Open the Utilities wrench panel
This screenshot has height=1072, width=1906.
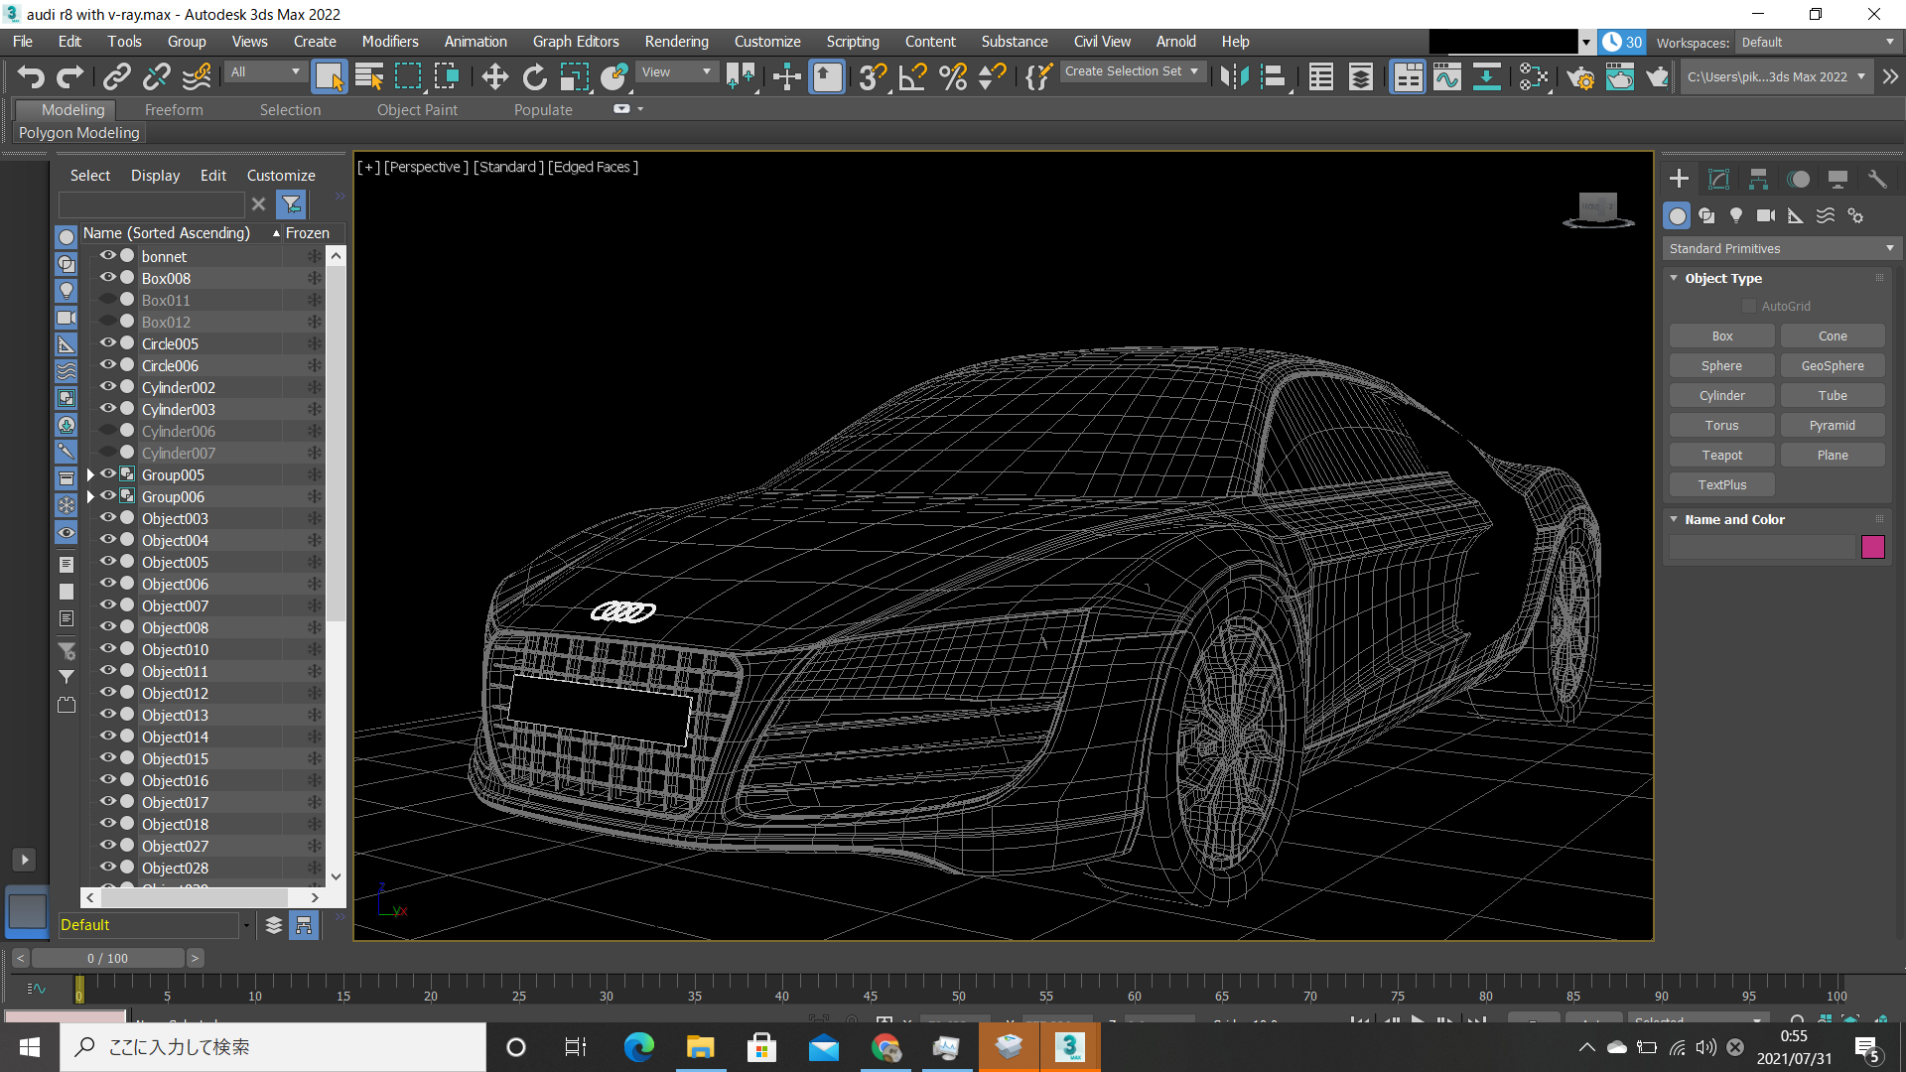[x=1877, y=179]
